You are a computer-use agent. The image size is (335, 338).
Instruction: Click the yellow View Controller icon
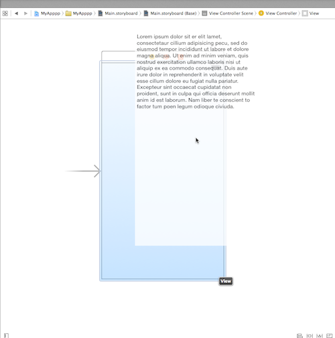click(261, 13)
